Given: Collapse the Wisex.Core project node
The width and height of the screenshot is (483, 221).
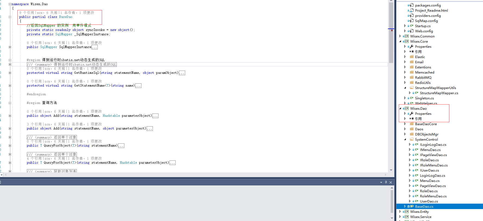Looking at the screenshot, I should [x=400, y=41].
